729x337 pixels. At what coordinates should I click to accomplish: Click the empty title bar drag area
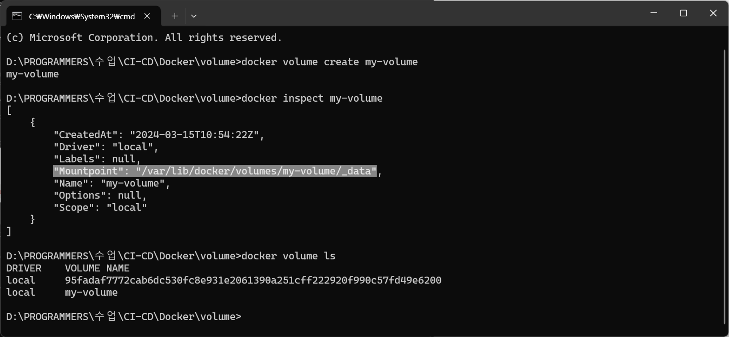[x=419, y=13]
